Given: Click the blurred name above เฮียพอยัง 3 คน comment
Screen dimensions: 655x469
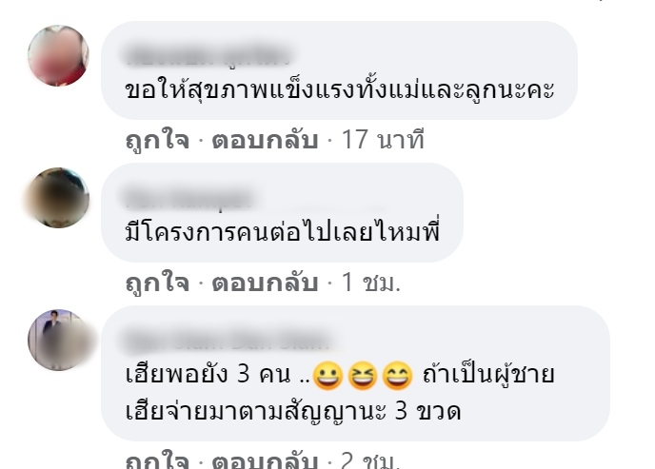Looking at the screenshot, I should 228,340.
